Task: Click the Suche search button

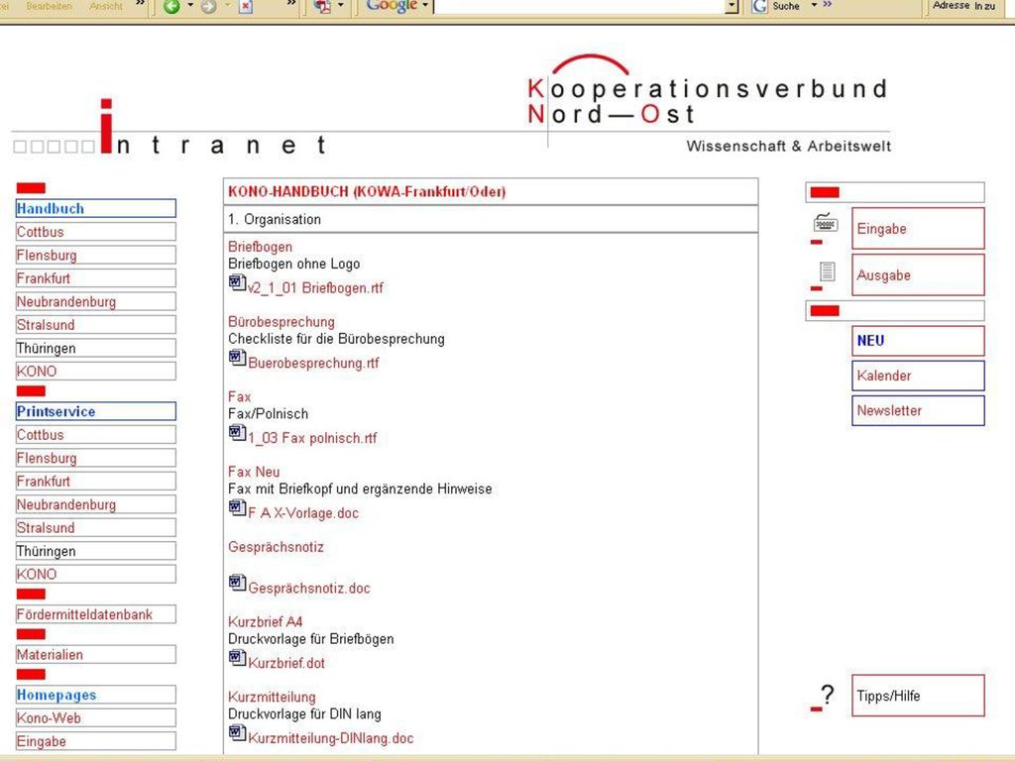Action: tap(786, 6)
